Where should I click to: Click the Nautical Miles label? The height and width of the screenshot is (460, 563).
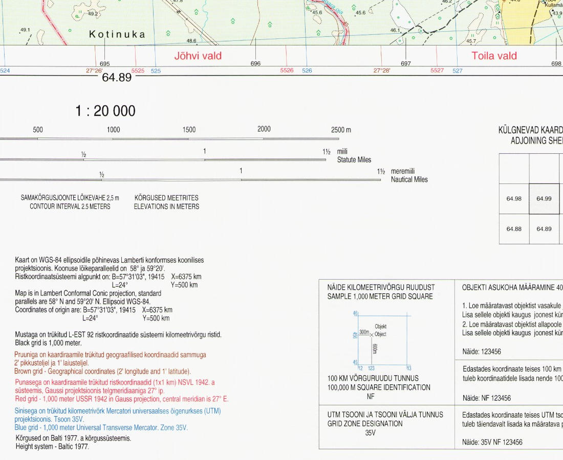[x=409, y=179]
